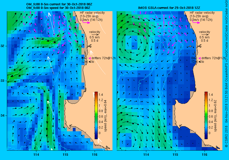
Task: Select title 'IMOS GSLA current for 29-Oct-2018 12Z'
Action: point(169,8)
